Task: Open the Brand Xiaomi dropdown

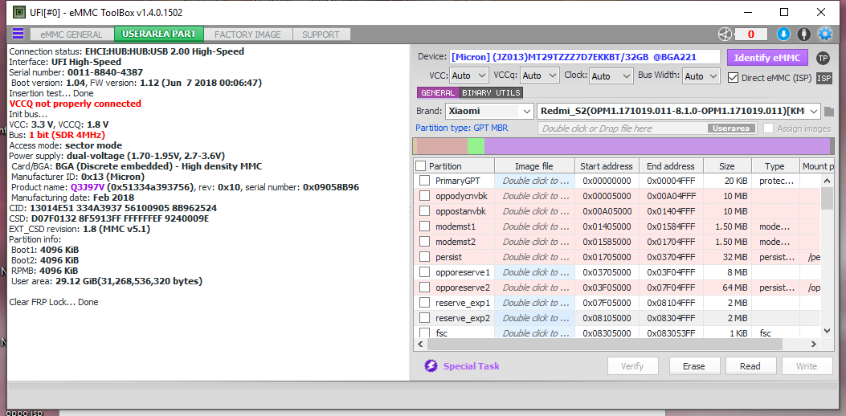Action: coord(489,112)
